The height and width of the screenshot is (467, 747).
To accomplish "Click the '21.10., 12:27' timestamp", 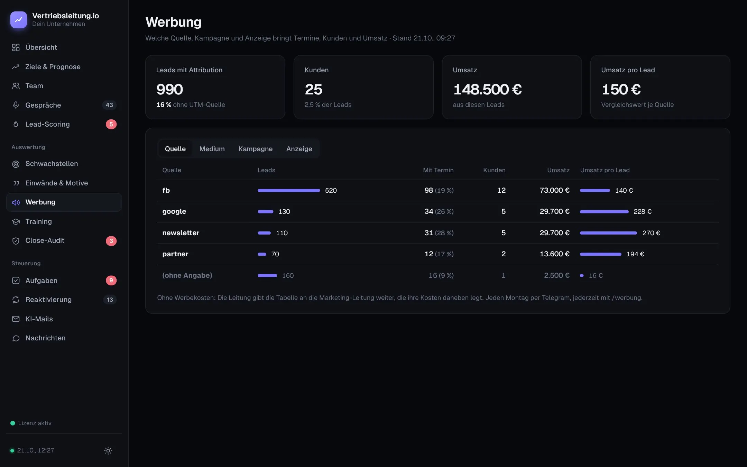I will tap(36, 450).
